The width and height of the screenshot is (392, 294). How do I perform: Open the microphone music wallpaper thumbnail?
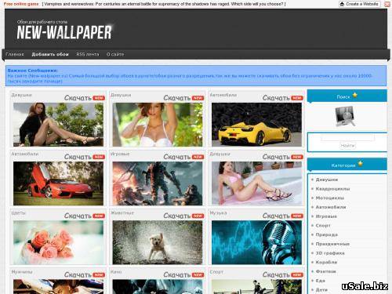point(256,242)
